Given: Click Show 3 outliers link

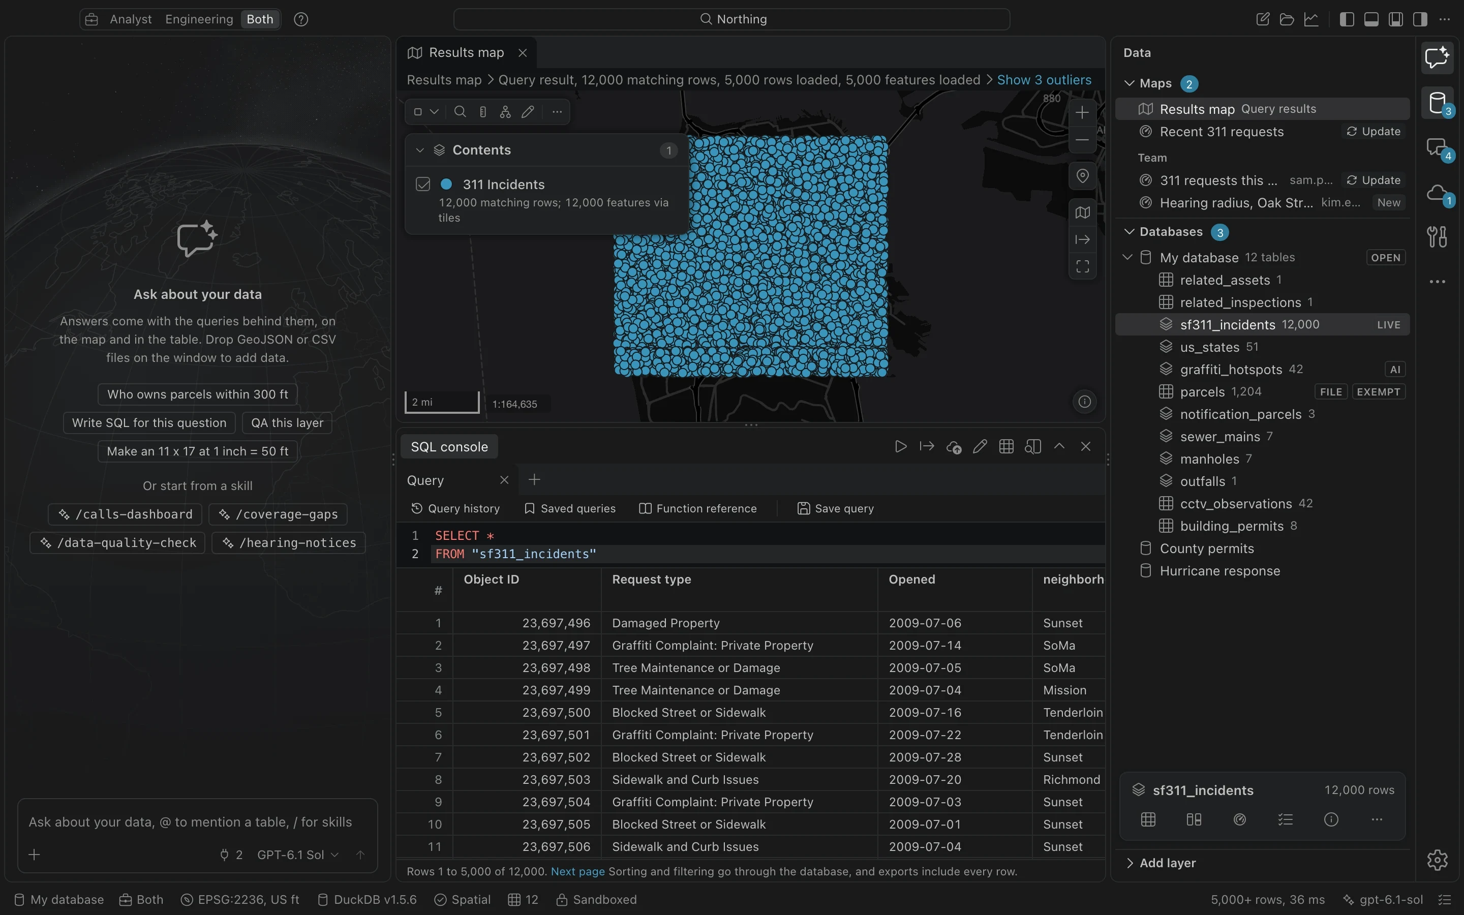Looking at the screenshot, I should click(x=1044, y=80).
